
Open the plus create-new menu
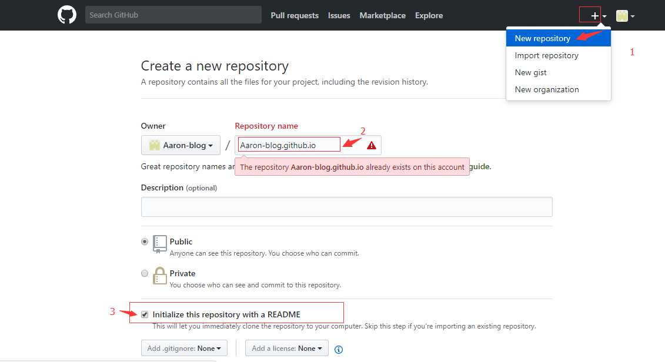click(599, 16)
